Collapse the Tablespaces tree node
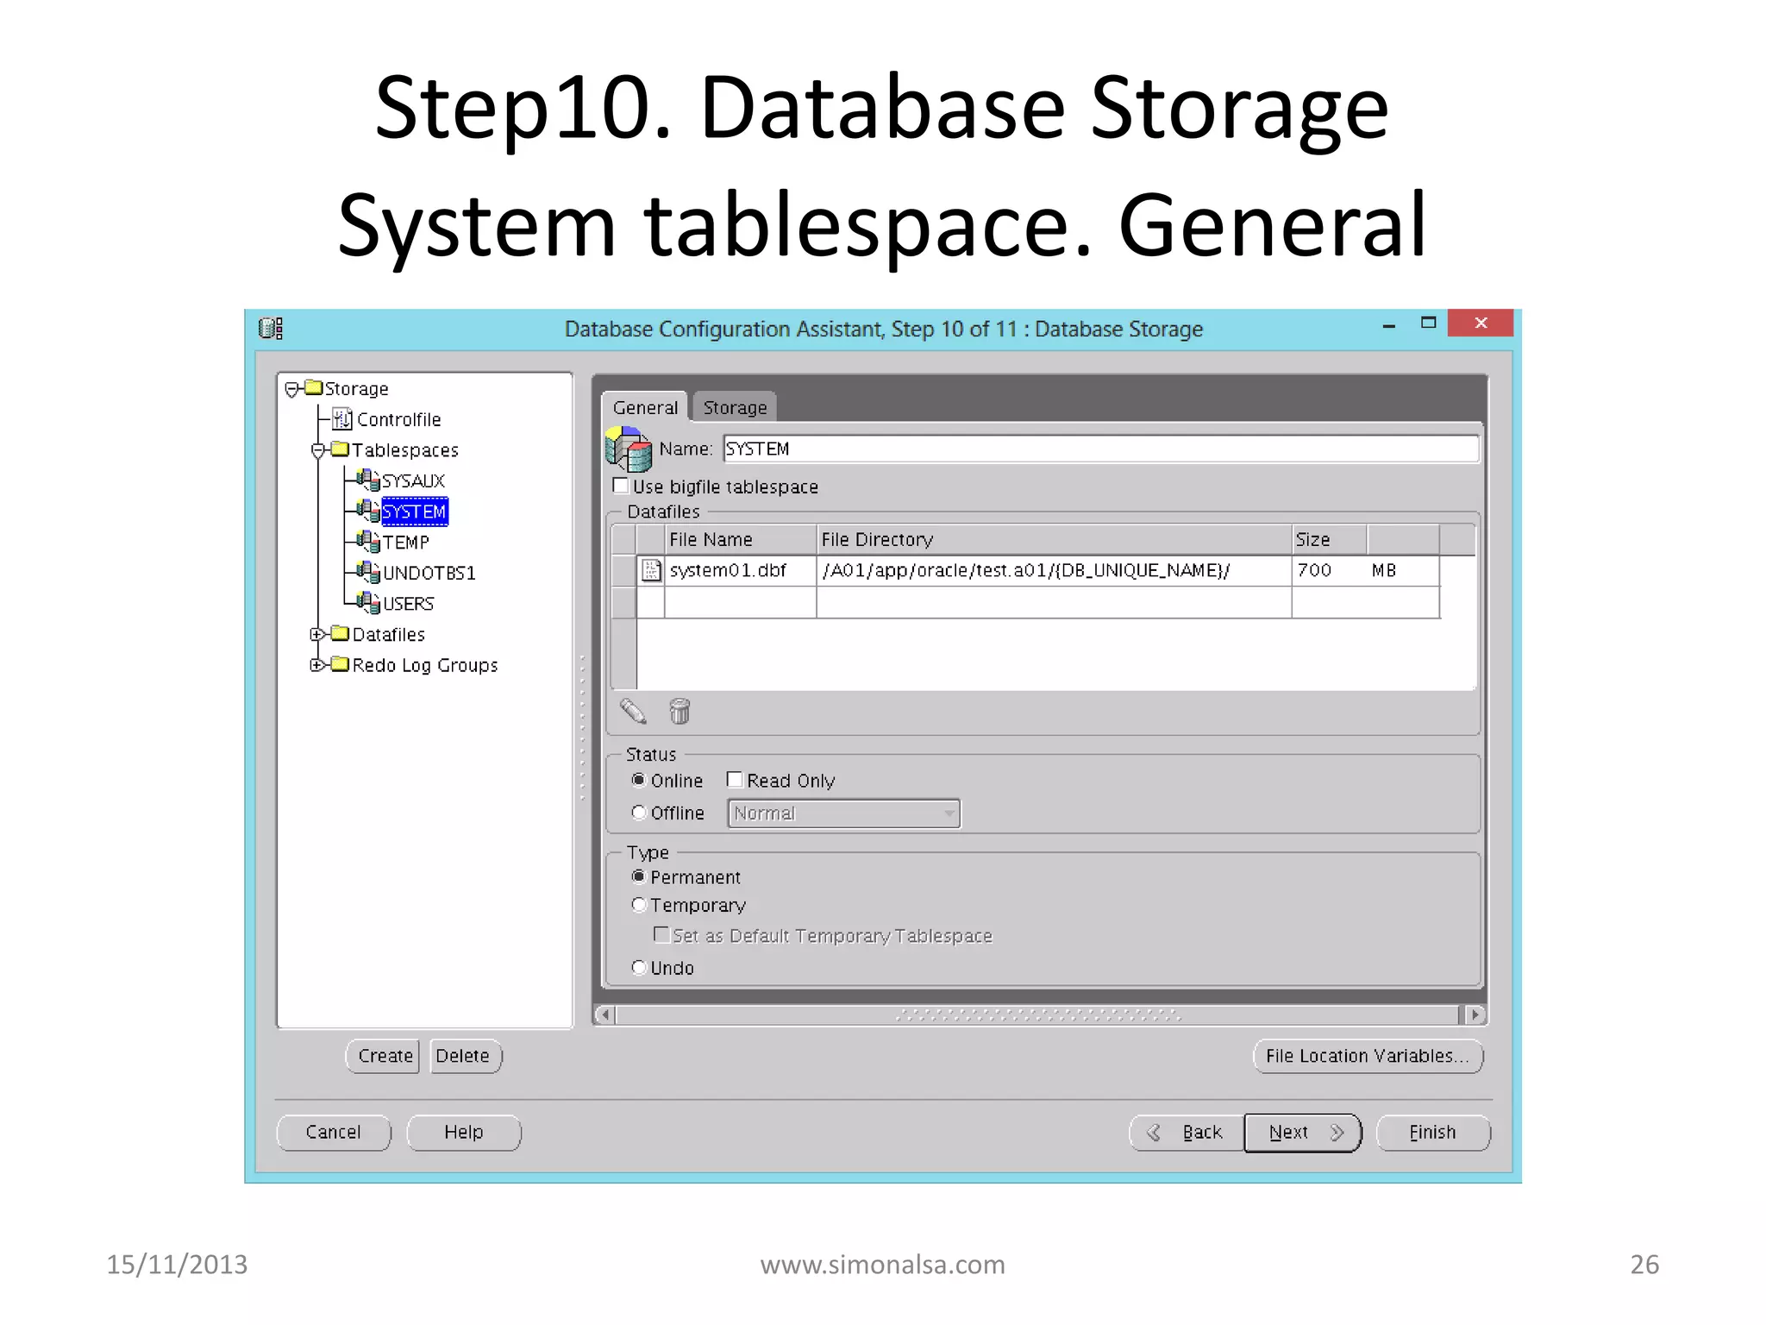The width and height of the screenshot is (1766, 1325). coord(318,450)
